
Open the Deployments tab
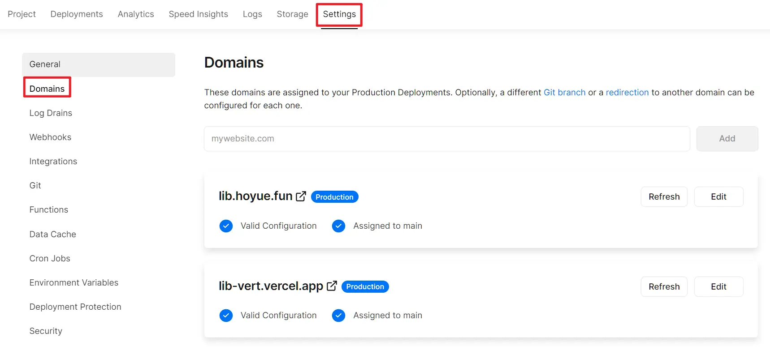click(x=77, y=14)
